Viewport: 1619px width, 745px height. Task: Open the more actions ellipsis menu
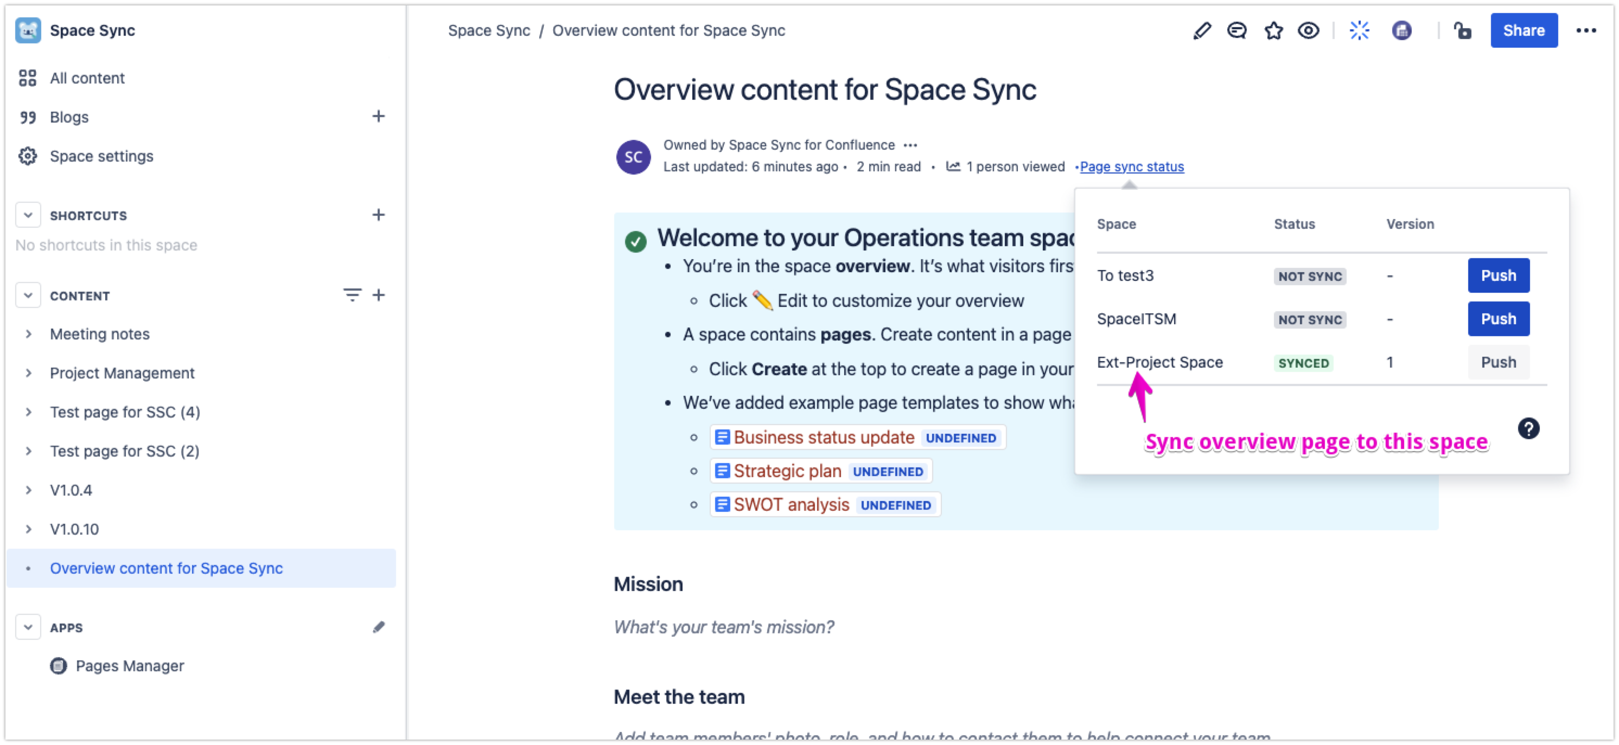pyautogui.click(x=1586, y=31)
